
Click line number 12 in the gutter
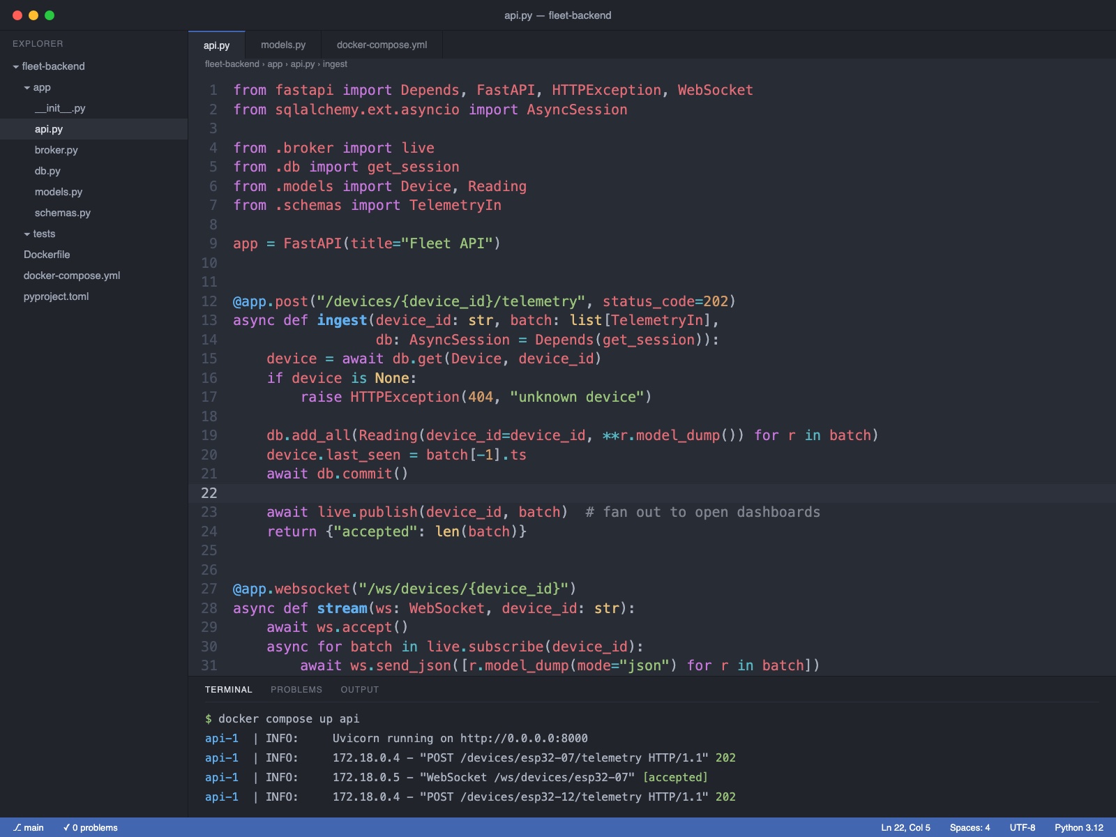pyautogui.click(x=209, y=301)
